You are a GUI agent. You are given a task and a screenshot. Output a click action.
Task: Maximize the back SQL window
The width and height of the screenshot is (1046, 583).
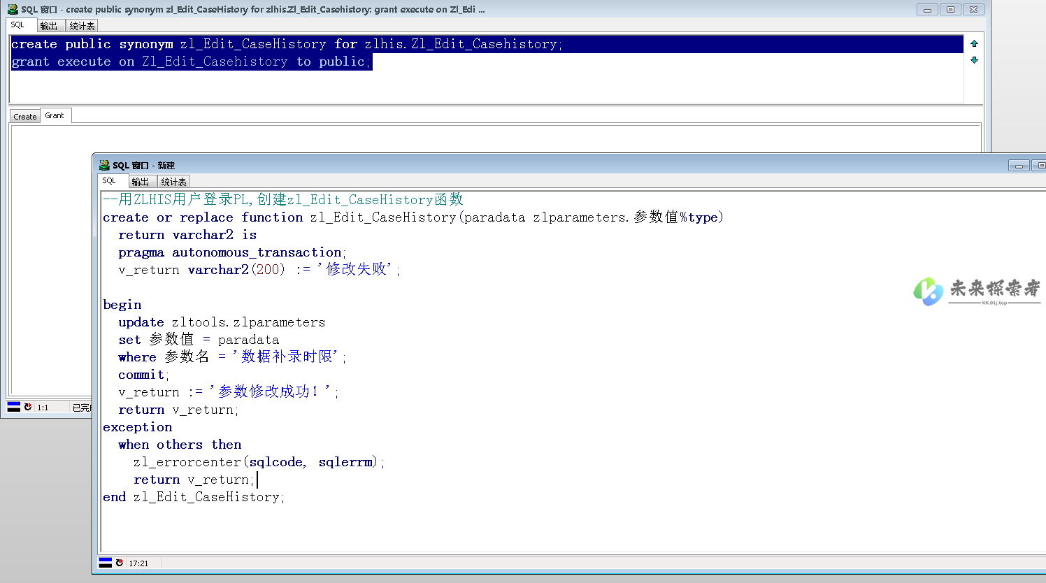tap(950, 10)
